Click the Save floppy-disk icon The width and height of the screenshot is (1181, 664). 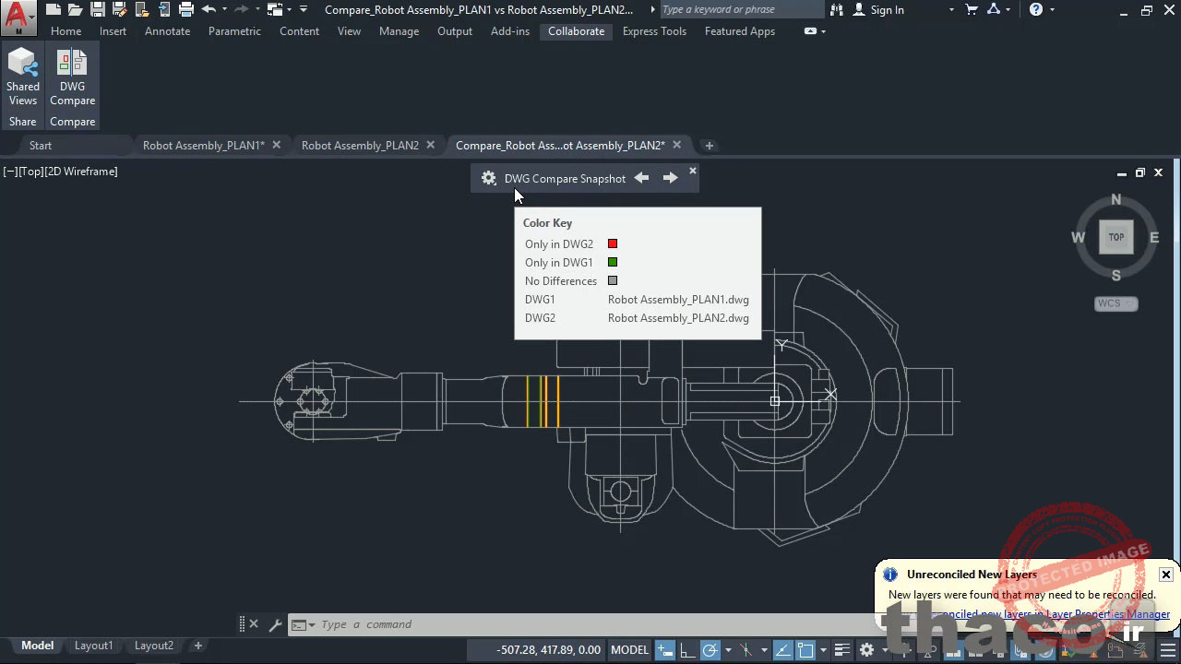tap(97, 10)
